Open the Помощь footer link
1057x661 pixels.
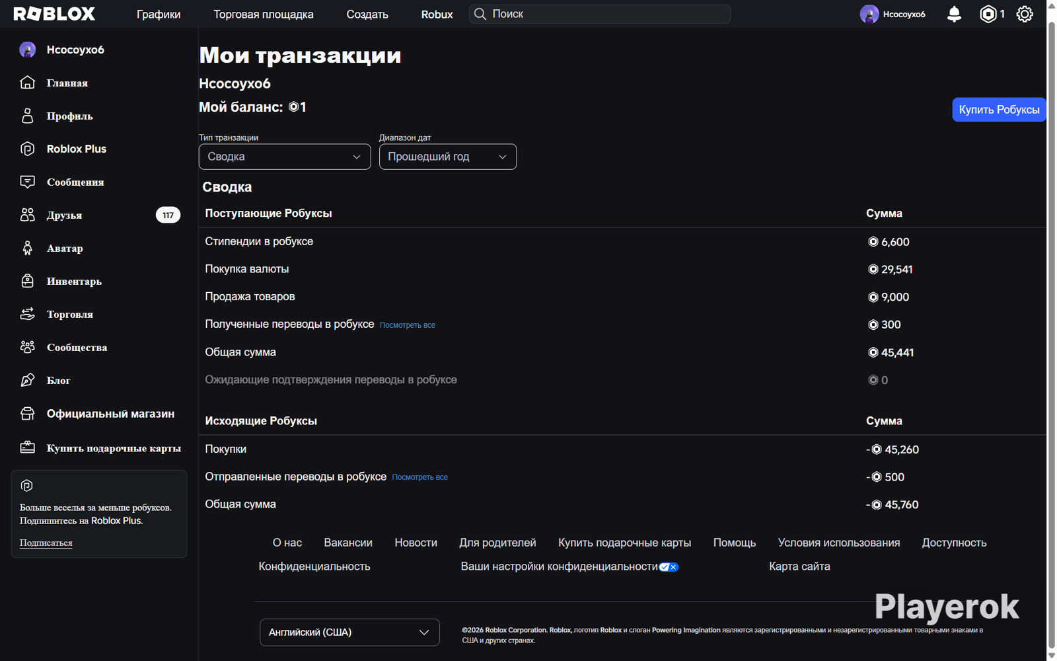click(x=735, y=543)
